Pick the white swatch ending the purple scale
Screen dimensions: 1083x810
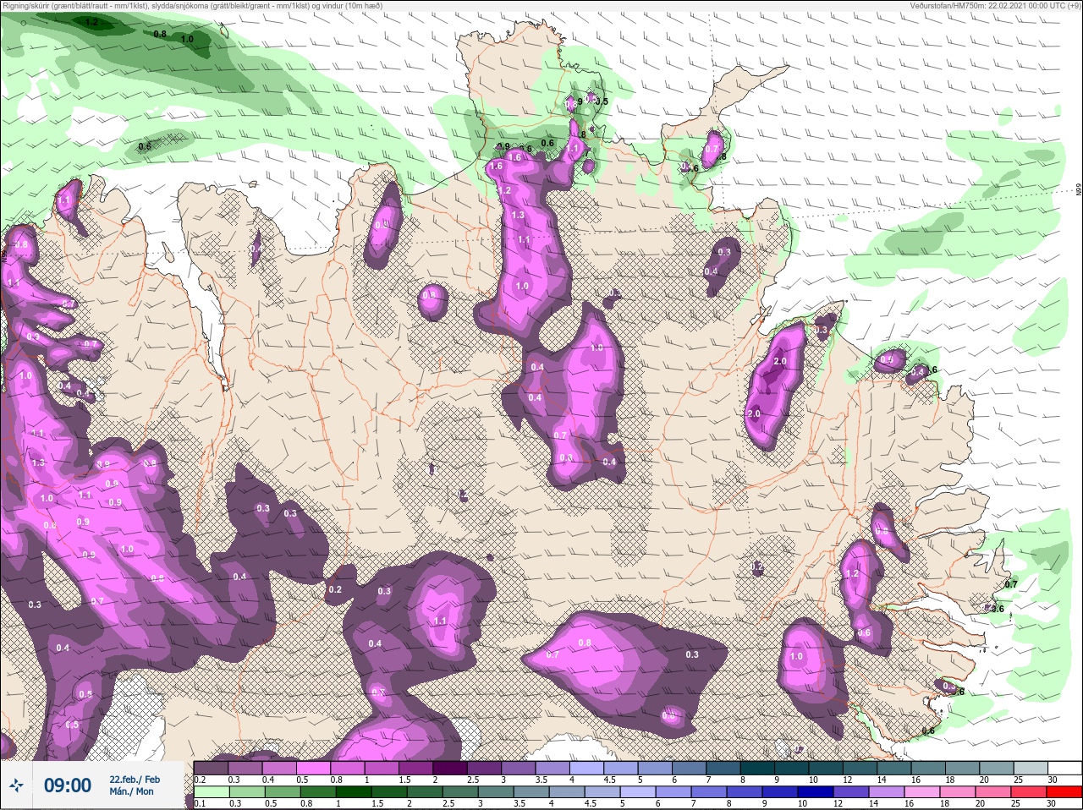click(x=1065, y=767)
